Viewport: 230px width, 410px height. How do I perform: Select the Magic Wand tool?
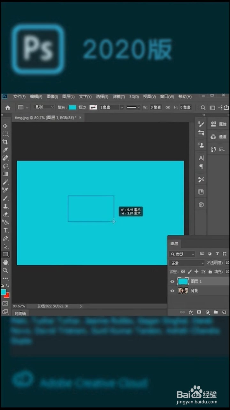click(x=5, y=182)
